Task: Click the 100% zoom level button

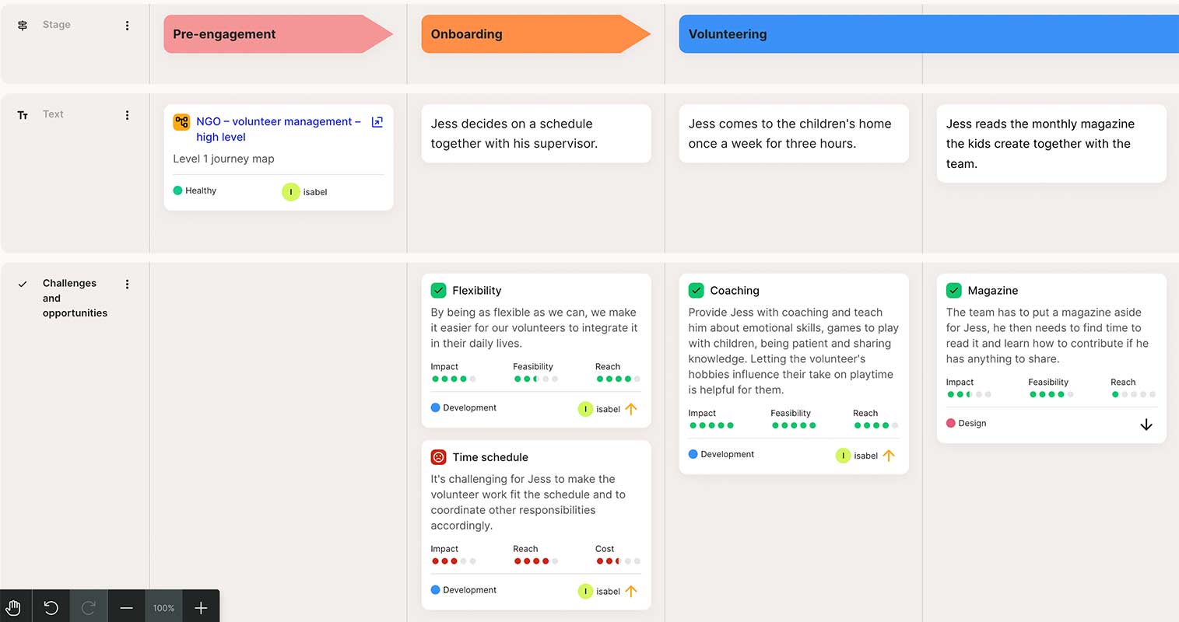Action: 163,606
